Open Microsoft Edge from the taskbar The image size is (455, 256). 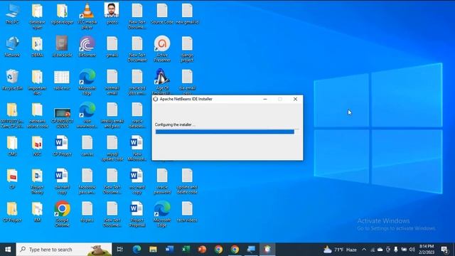pyautogui.click(x=136, y=250)
